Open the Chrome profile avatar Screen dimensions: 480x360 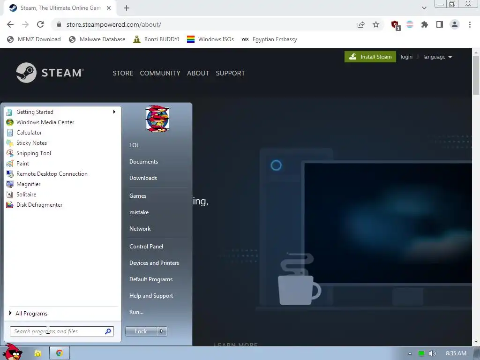tap(455, 24)
